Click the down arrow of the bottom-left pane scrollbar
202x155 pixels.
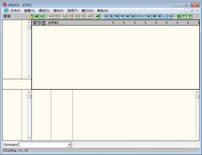(29, 138)
